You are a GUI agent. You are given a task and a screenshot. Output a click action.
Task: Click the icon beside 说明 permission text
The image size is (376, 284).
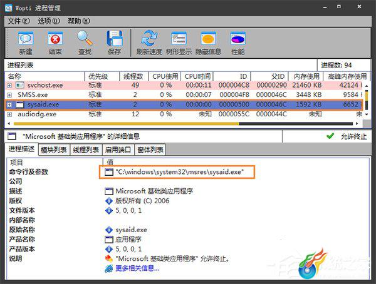109,259
